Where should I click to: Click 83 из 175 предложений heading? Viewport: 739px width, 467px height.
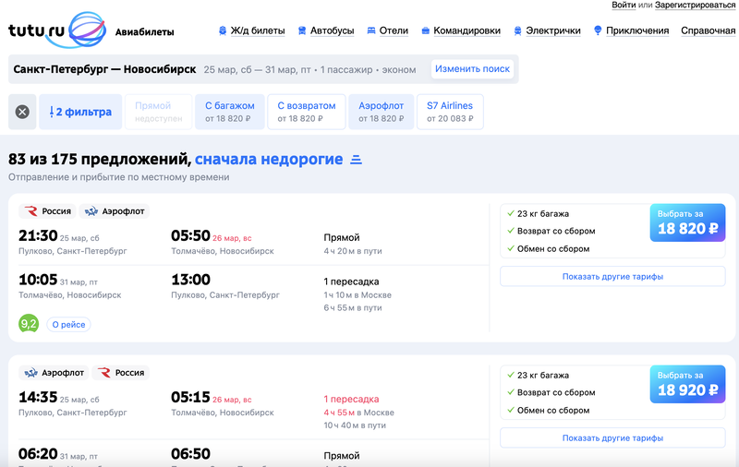click(100, 160)
